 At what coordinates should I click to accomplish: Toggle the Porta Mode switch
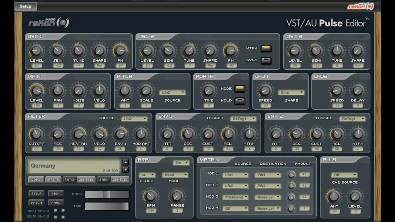click(x=240, y=89)
